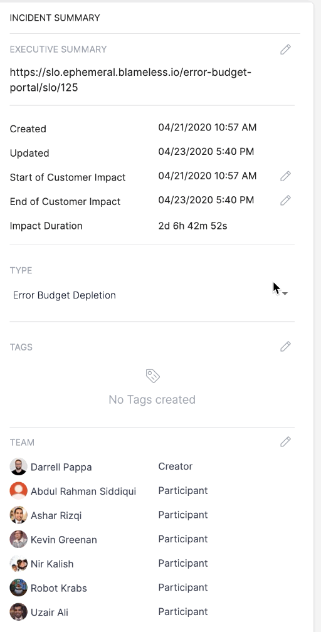321x632 pixels.
Task: Click the End of Customer Impact label
Action: 65,201
